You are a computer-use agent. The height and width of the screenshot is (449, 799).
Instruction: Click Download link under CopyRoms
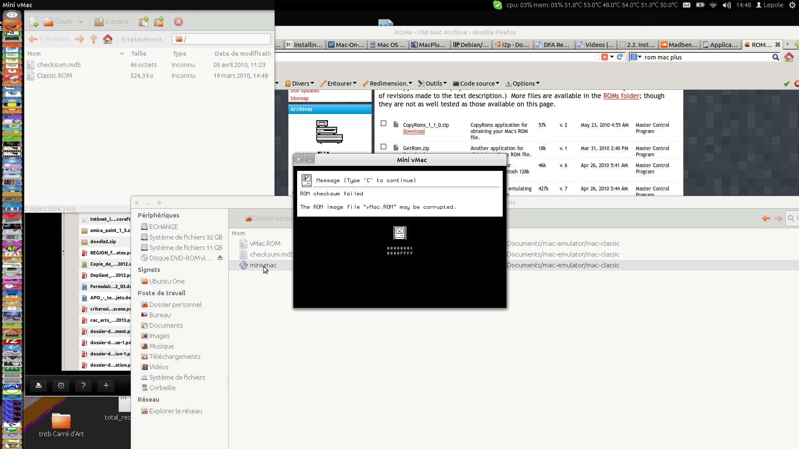tap(414, 131)
